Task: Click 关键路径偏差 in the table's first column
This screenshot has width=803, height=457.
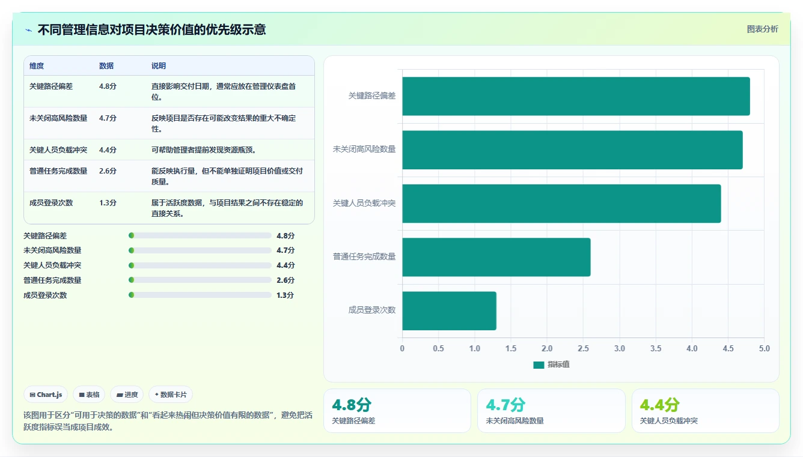Action: (51, 86)
